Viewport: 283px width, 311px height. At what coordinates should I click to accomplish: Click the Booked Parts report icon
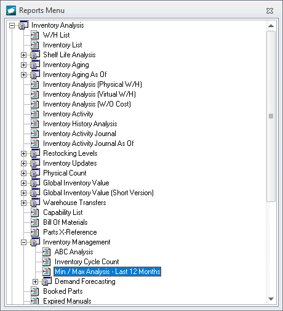(34, 291)
